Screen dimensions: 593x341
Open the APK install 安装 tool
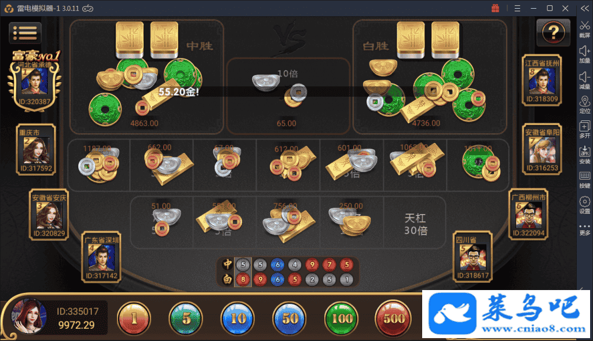(585, 155)
